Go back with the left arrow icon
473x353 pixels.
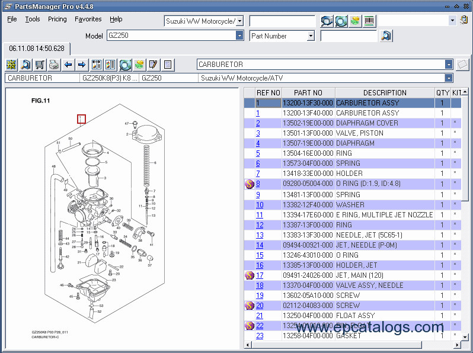click(68, 65)
